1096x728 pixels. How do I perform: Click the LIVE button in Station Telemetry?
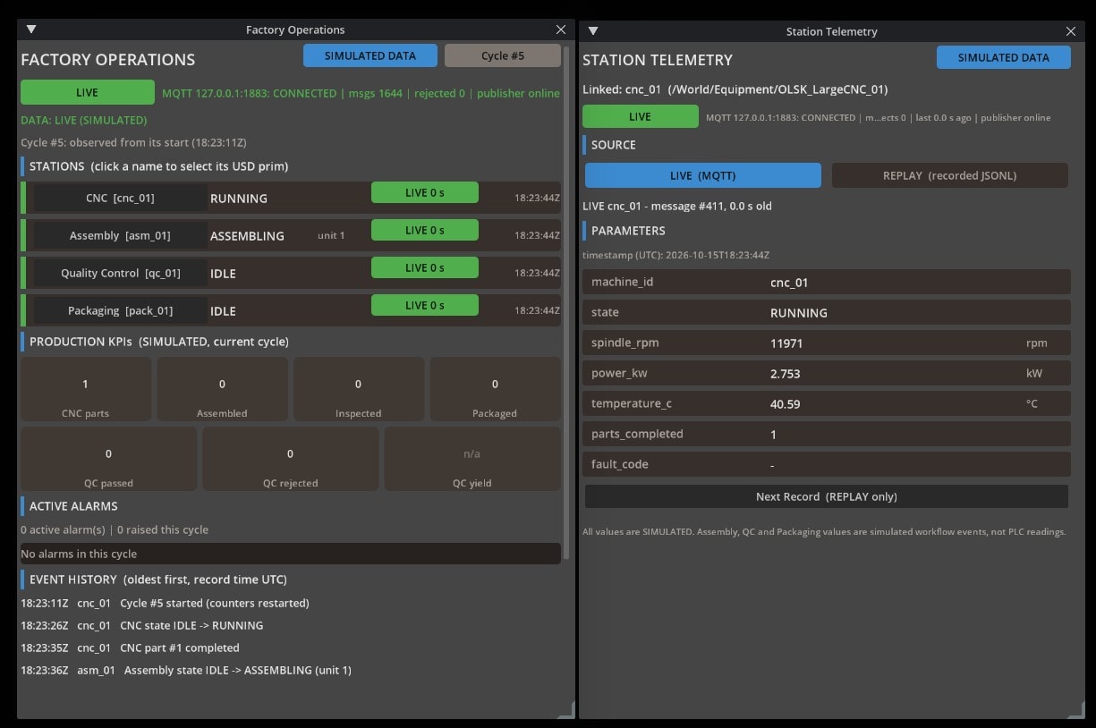(641, 116)
